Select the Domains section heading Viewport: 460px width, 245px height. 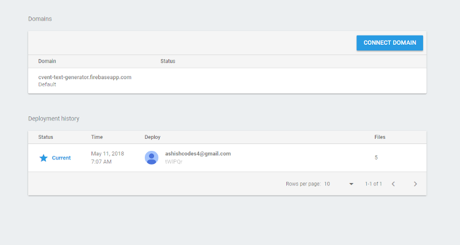coord(40,19)
